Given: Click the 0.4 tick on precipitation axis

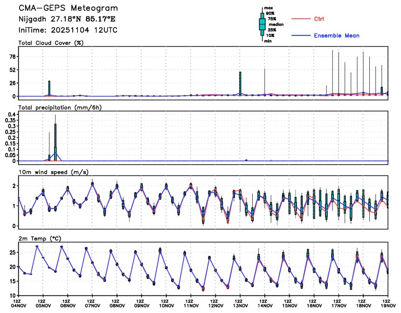Looking at the screenshot, I should click(12, 114).
